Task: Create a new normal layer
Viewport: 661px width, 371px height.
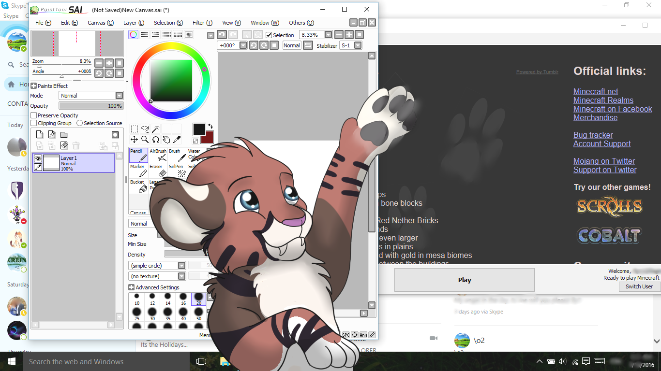Action: click(x=40, y=135)
